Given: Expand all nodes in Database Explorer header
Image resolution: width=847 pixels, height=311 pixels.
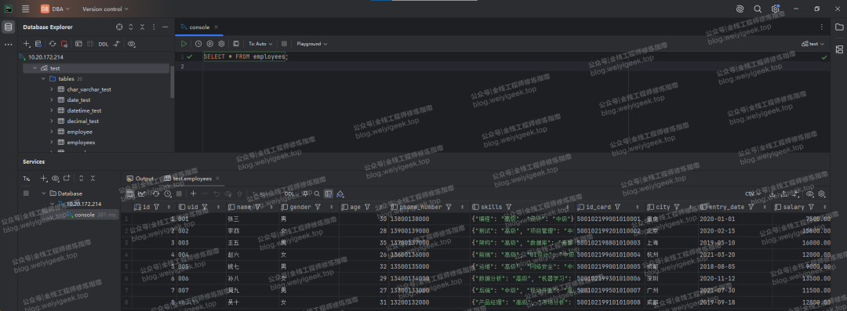Looking at the screenshot, I should pyautogui.click(x=131, y=27).
